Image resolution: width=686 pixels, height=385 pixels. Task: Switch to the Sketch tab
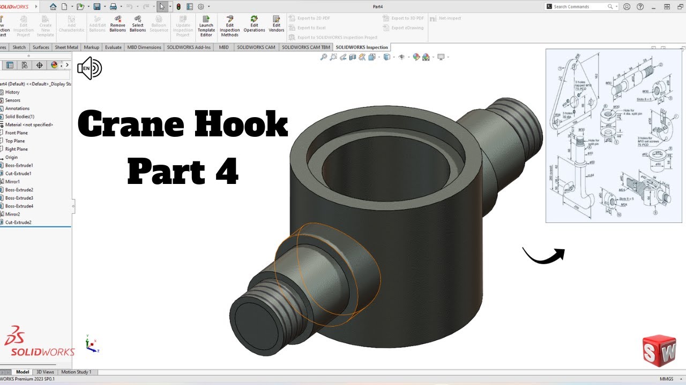19,47
